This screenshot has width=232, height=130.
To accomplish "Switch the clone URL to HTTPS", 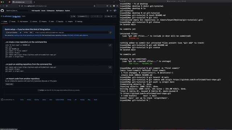I will (x=26, y=32).
